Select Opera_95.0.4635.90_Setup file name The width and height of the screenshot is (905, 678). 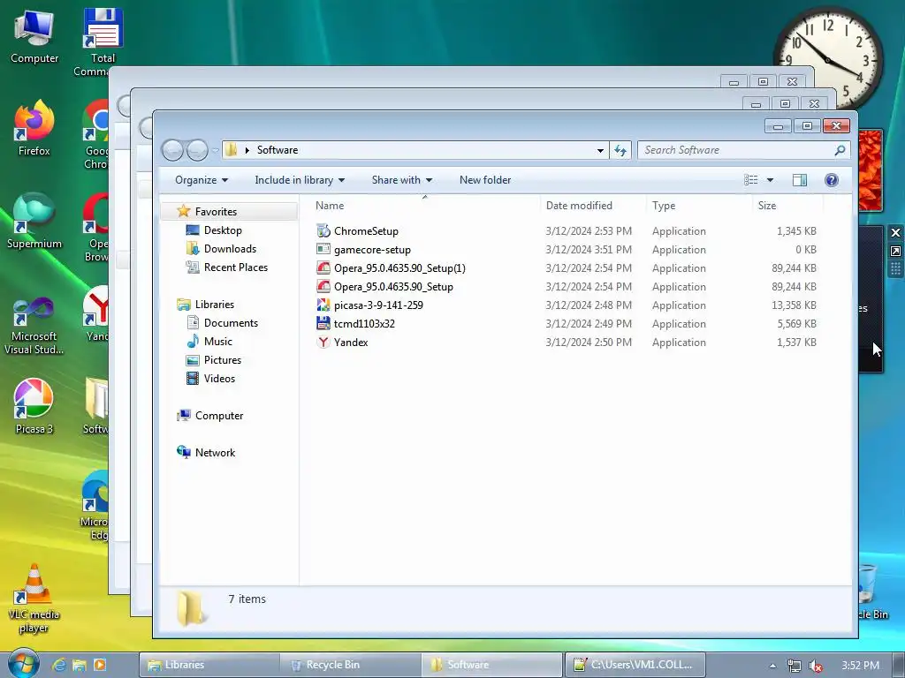point(393,287)
